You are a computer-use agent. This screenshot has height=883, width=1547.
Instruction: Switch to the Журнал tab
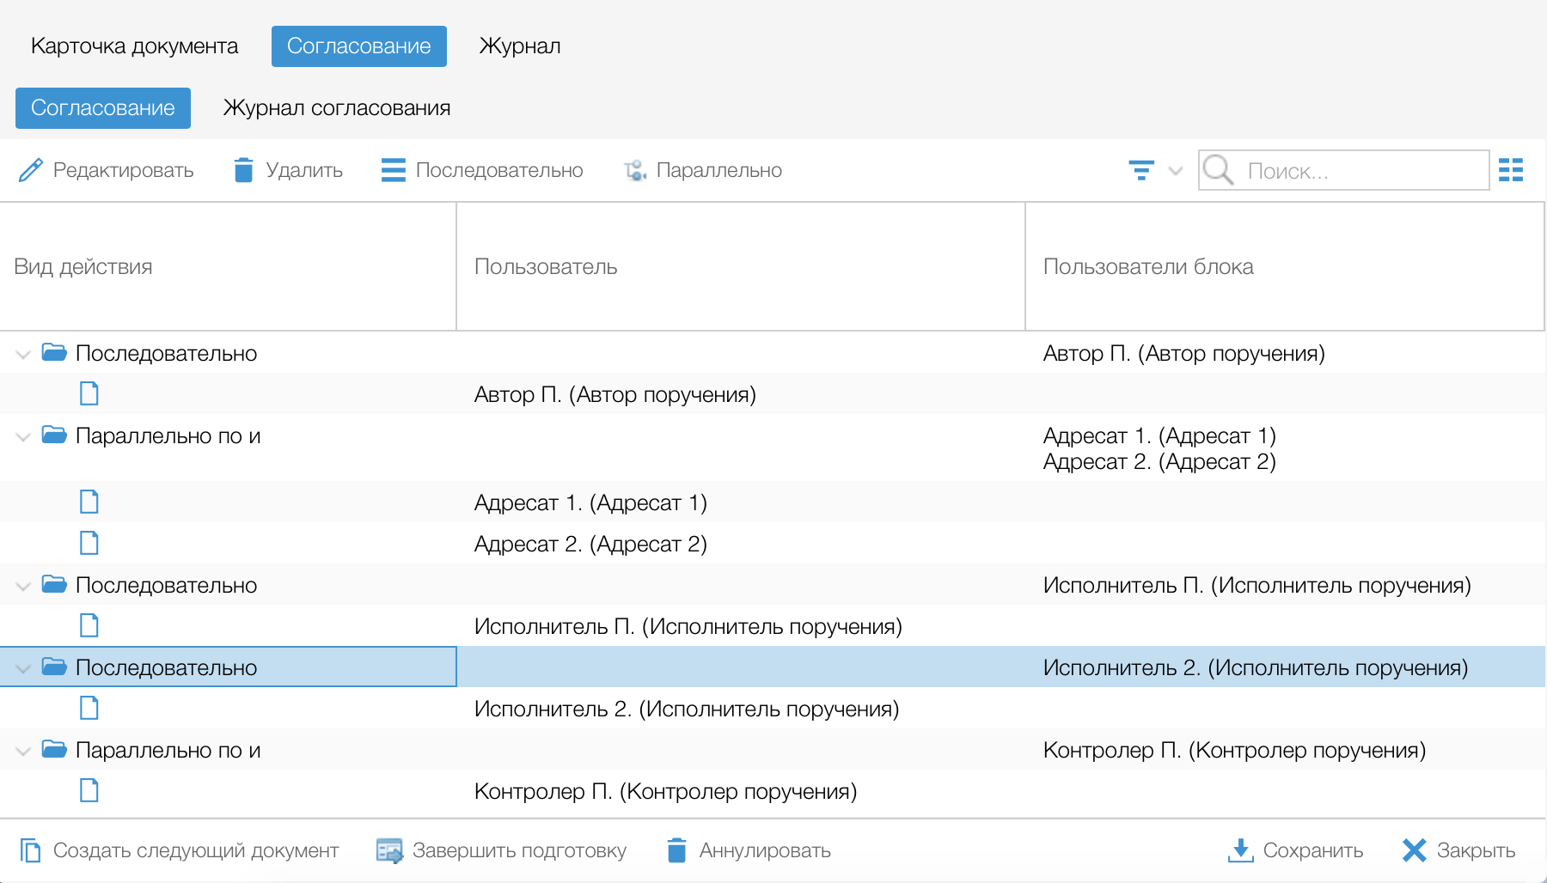coord(519,46)
